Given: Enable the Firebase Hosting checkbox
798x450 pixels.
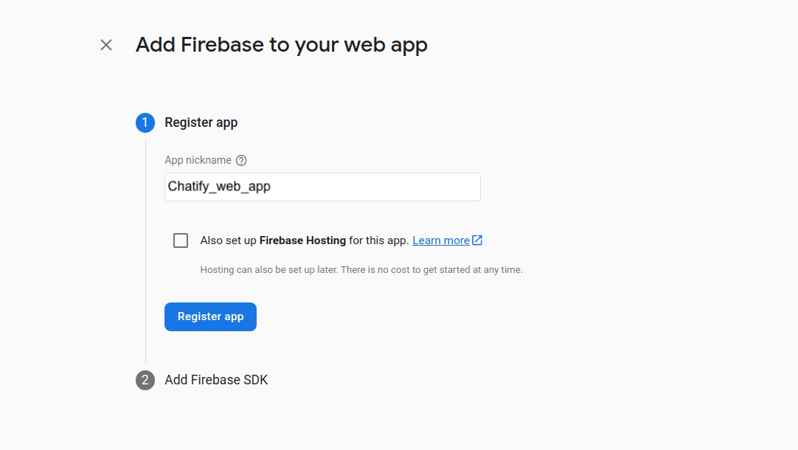Looking at the screenshot, I should pos(181,240).
